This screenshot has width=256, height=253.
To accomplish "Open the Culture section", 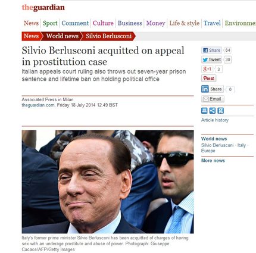I will (103, 23).
